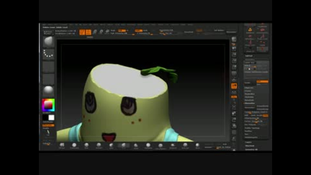The width and height of the screenshot is (311, 175).
Task: Click the Move view icon on right shelf
Action: coord(234,113)
